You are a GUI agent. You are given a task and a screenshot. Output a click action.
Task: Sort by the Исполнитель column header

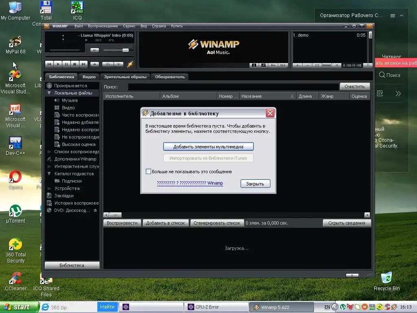click(132, 96)
